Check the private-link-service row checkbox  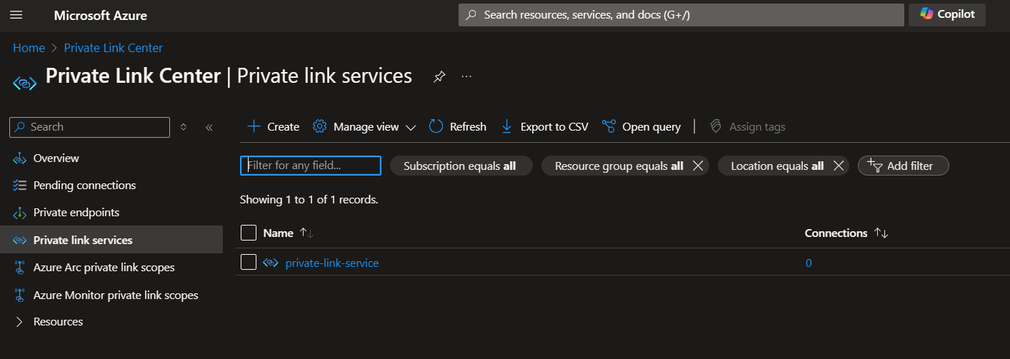(249, 263)
